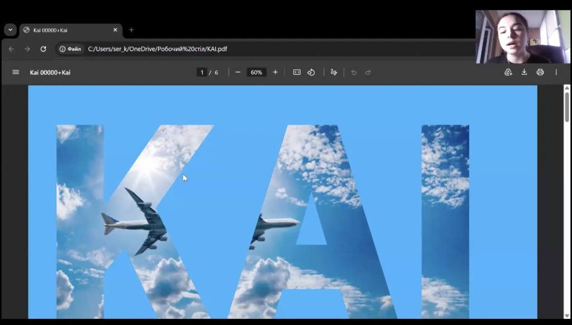The image size is (572, 325).
Task: Click the vertical scrollbar thumb
Action: pyautogui.click(x=567, y=106)
